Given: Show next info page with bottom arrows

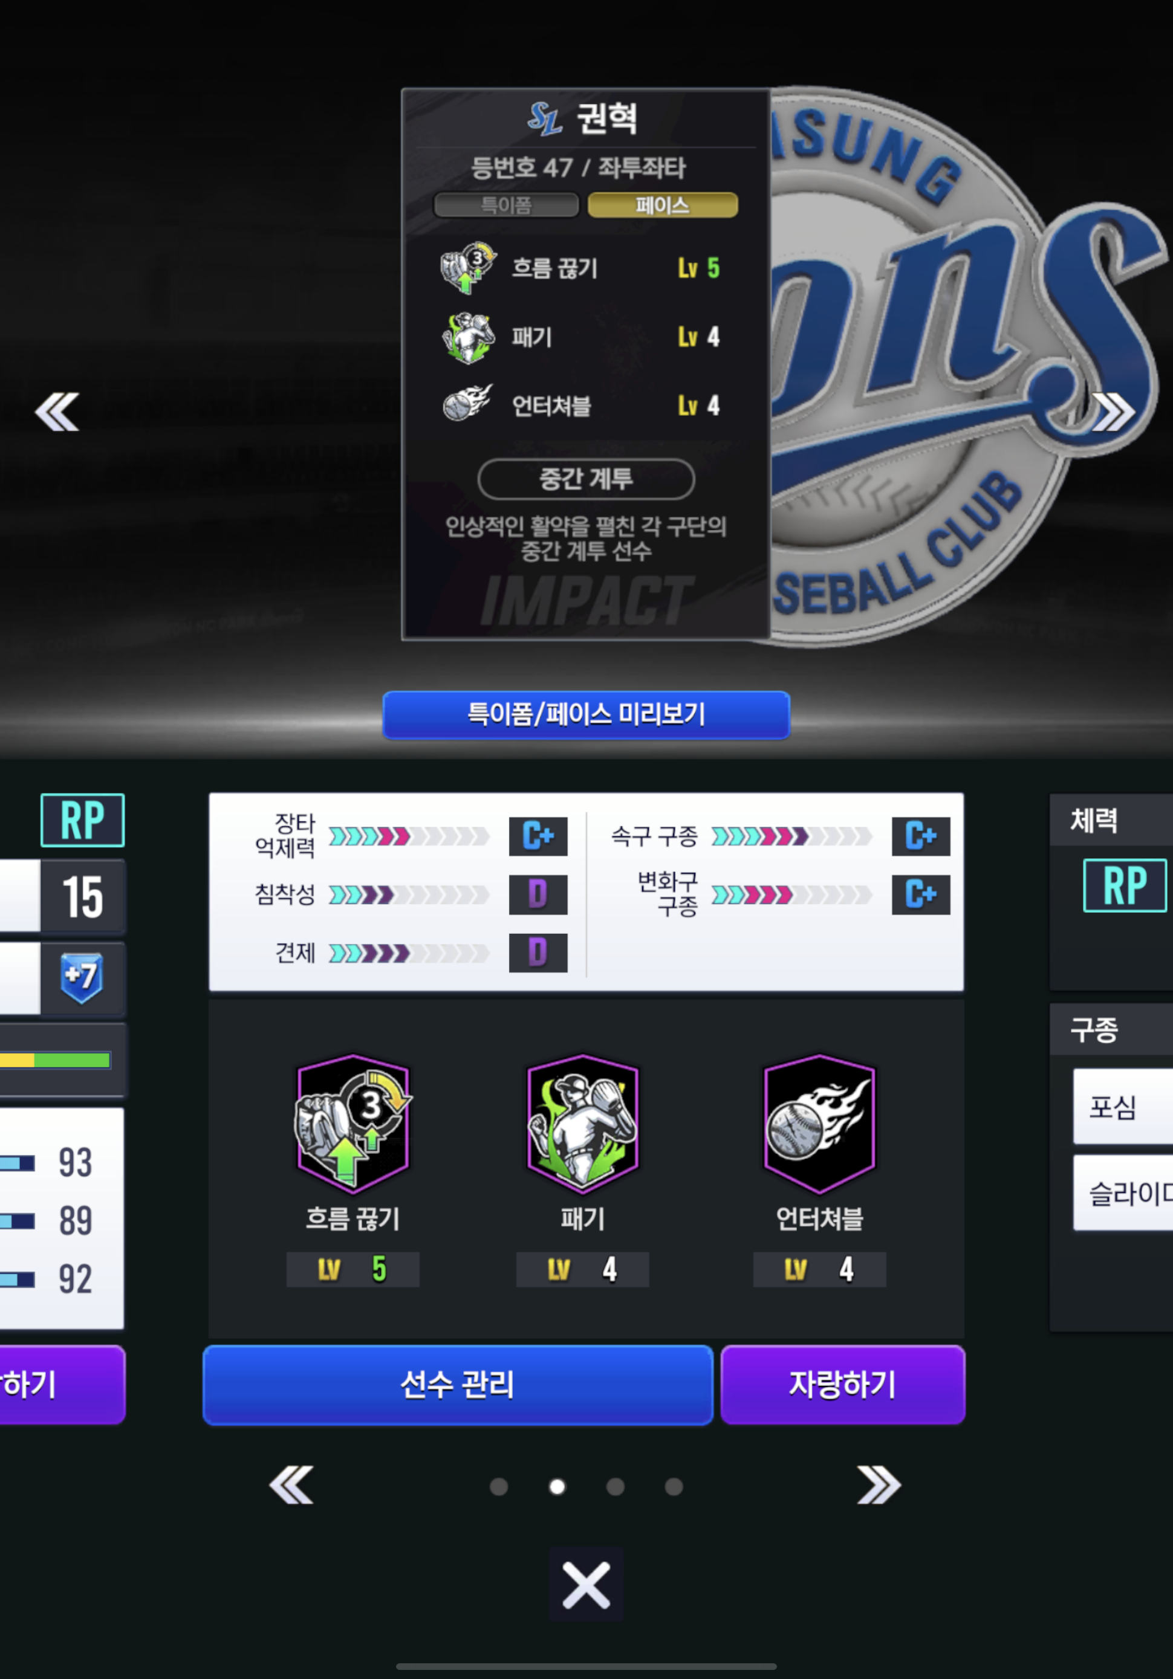Looking at the screenshot, I should pyautogui.click(x=879, y=1485).
